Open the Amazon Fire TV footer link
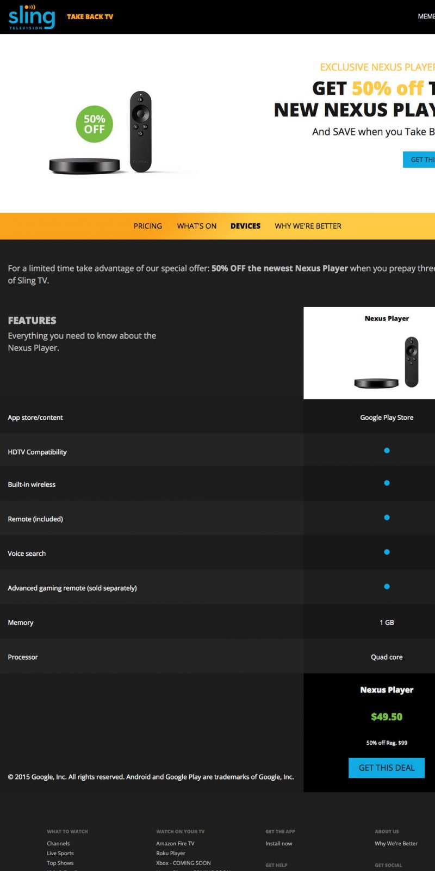Viewport: 435px width, 871px height. (x=175, y=843)
